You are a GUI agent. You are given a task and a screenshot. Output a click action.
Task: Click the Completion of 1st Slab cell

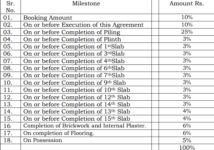point(74,47)
